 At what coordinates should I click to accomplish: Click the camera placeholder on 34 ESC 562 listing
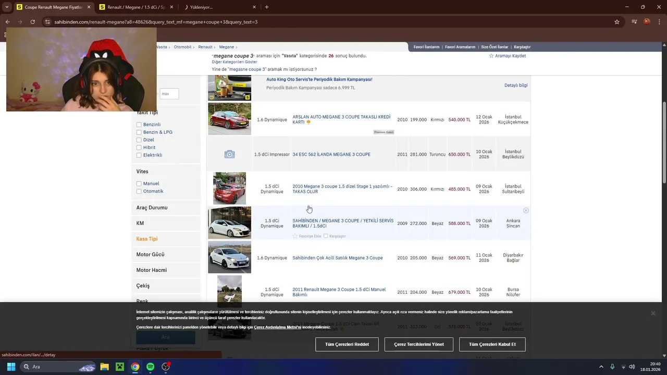pos(229,154)
